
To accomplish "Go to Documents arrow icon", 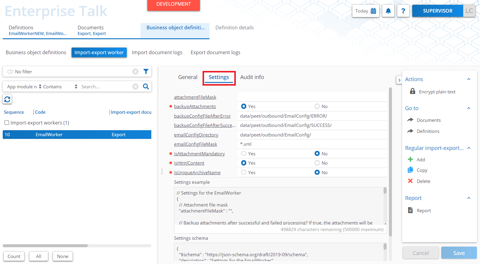I will pos(410,120).
